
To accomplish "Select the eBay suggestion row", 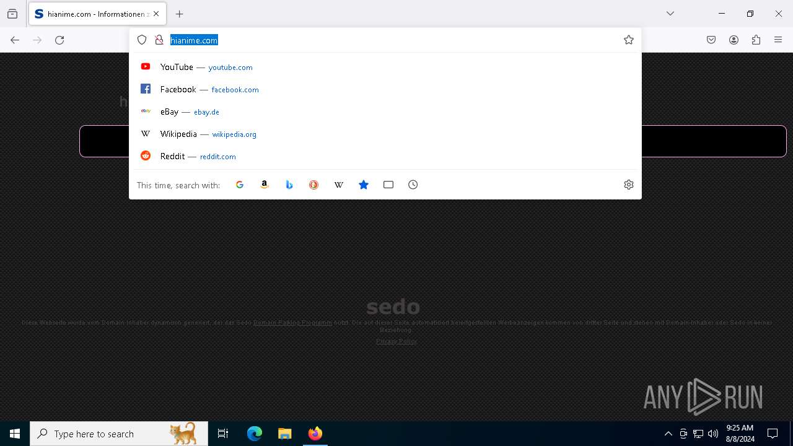I will (x=385, y=111).
